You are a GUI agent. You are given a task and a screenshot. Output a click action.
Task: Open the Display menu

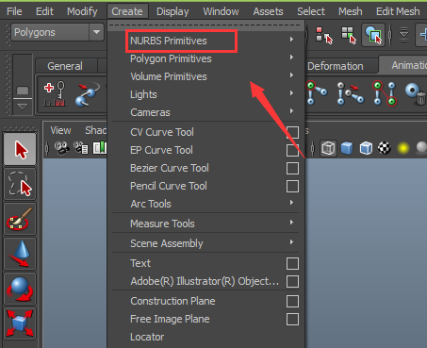click(x=172, y=11)
